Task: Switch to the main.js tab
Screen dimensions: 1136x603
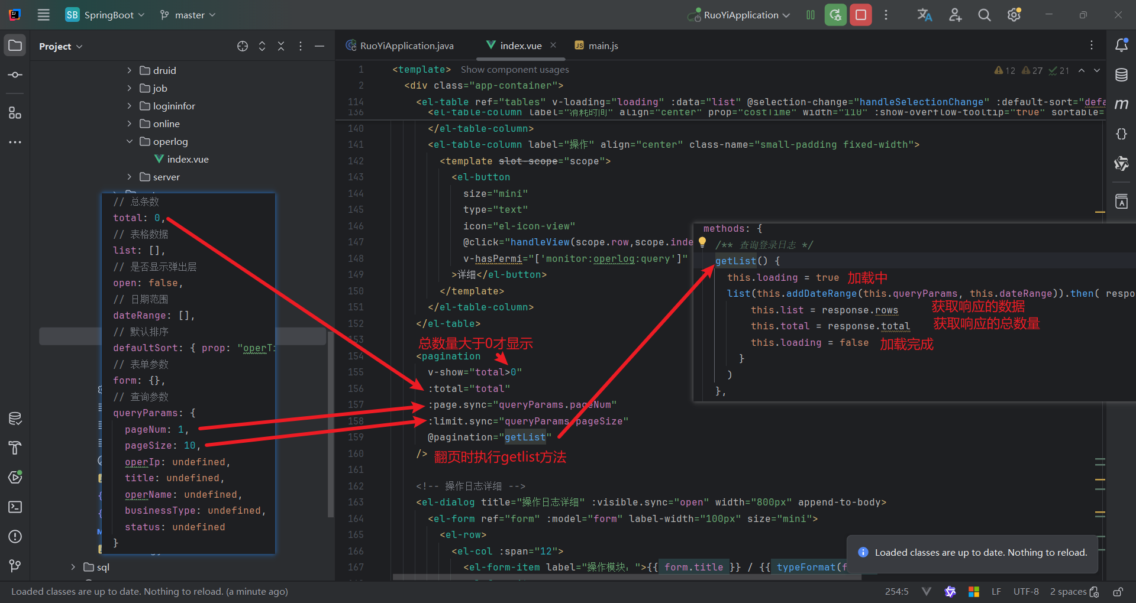Action: coord(596,46)
